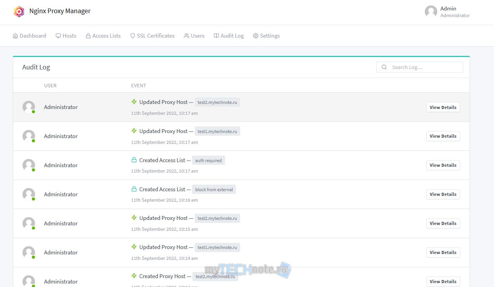Click test2.mytechnote.ru tag at 10:15 am
The height and width of the screenshot is (287, 494).
217,218
